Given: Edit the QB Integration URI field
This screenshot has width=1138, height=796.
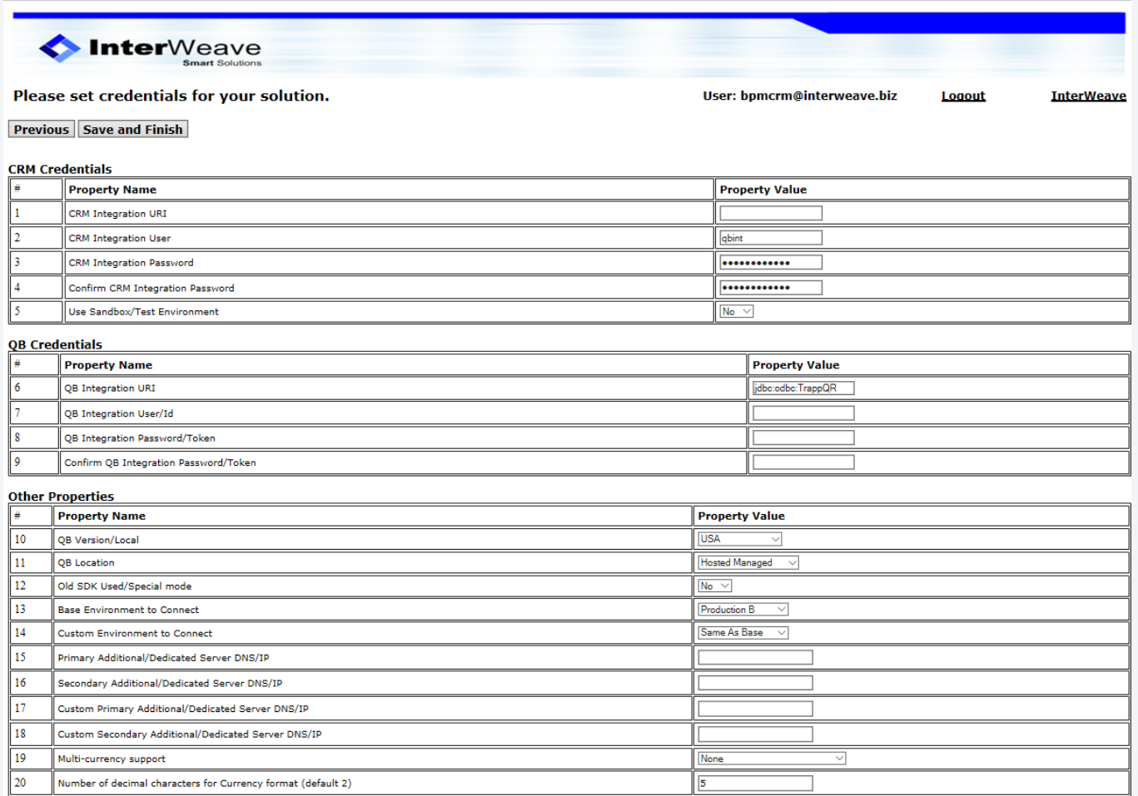Looking at the screenshot, I should tap(803, 388).
